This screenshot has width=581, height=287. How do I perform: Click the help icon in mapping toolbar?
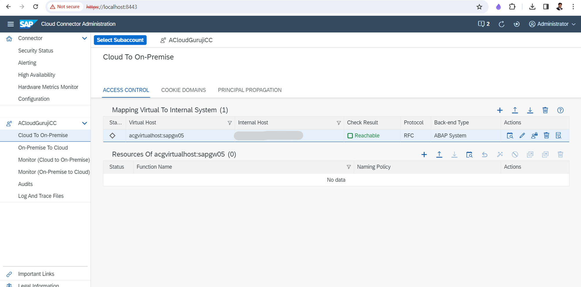click(x=560, y=110)
